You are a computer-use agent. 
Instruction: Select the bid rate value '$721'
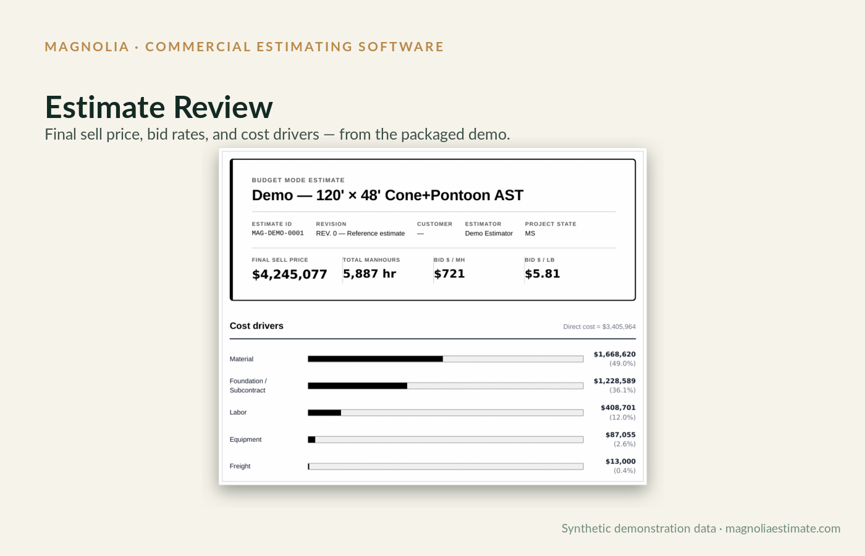click(x=449, y=274)
